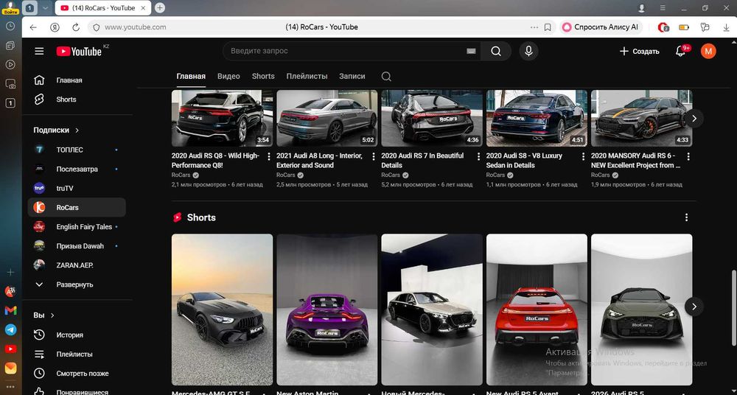
Task: Open options for MANSORY Audi RS 6 video
Action: pyautogui.click(x=688, y=156)
